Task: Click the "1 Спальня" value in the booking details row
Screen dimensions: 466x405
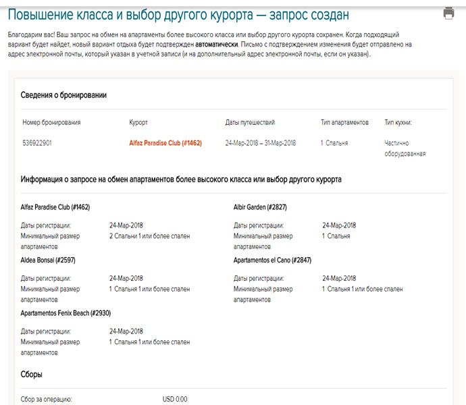Action: point(334,143)
